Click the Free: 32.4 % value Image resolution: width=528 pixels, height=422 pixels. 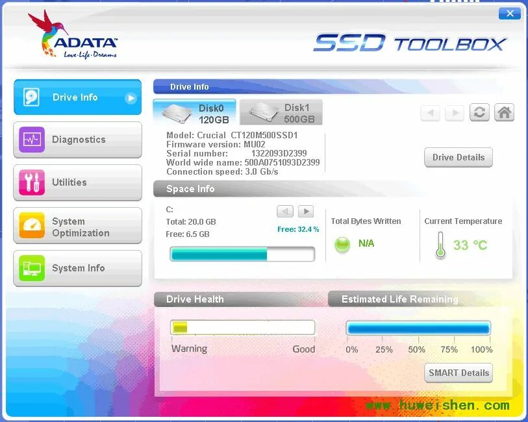point(298,229)
